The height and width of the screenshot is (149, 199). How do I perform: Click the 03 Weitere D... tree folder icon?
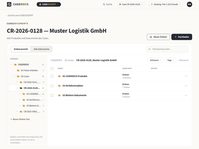coord(24,106)
